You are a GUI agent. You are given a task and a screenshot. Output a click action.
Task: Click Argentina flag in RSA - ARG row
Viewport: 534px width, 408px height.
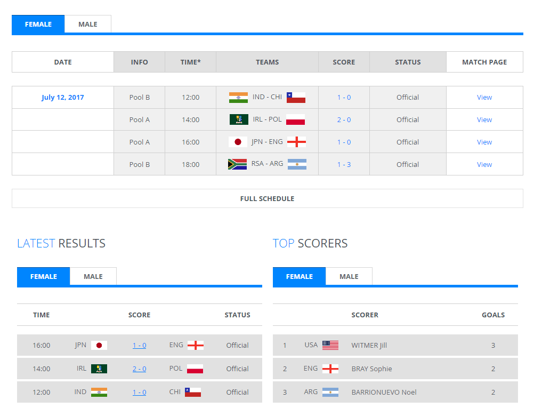[297, 164]
